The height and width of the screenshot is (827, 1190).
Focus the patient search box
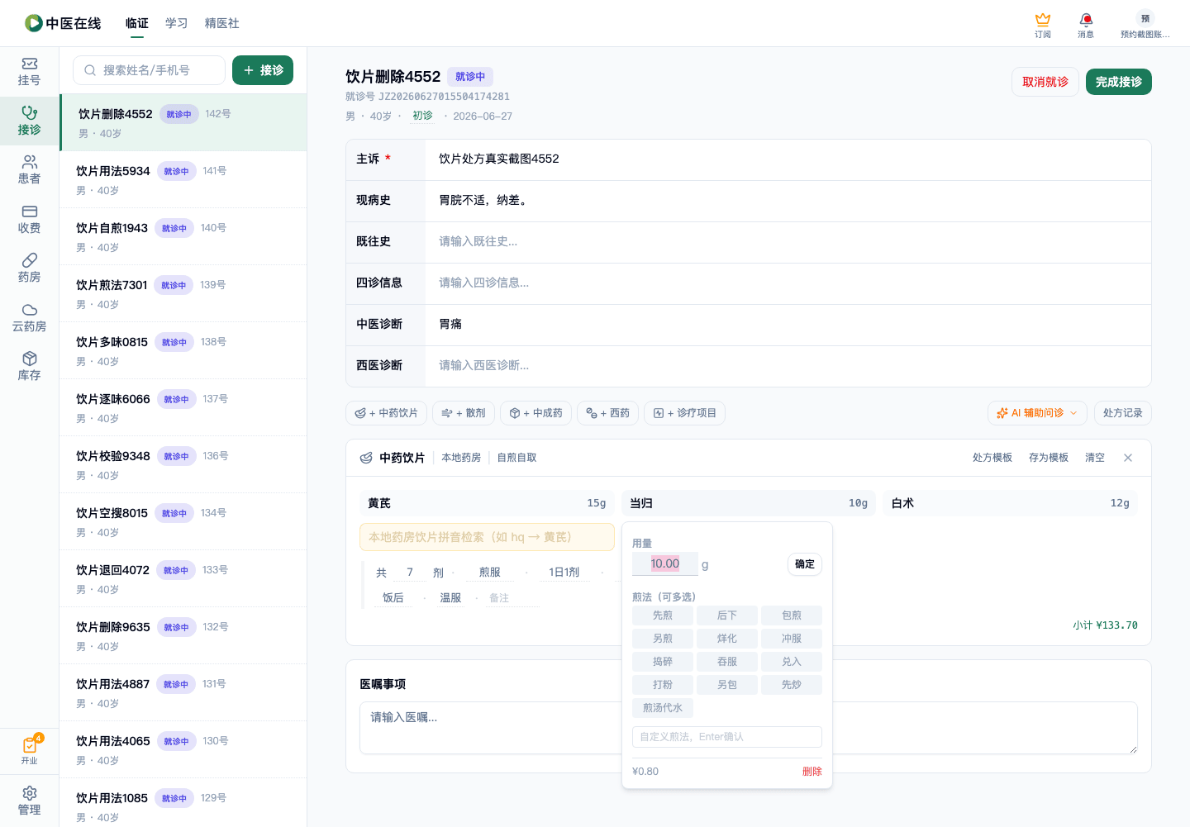tap(149, 70)
